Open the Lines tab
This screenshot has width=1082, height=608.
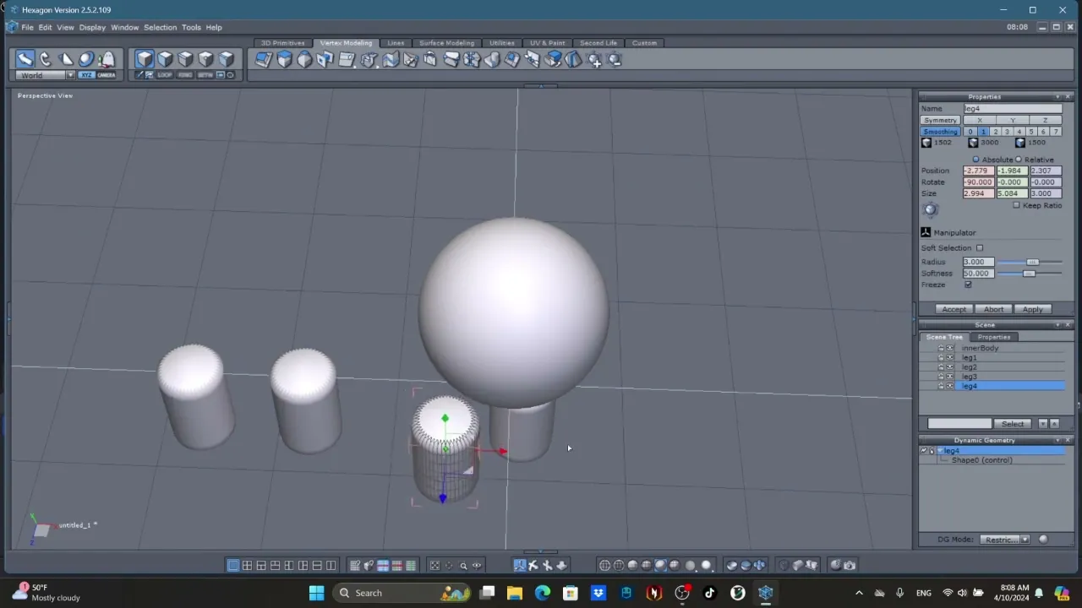[396, 43]
